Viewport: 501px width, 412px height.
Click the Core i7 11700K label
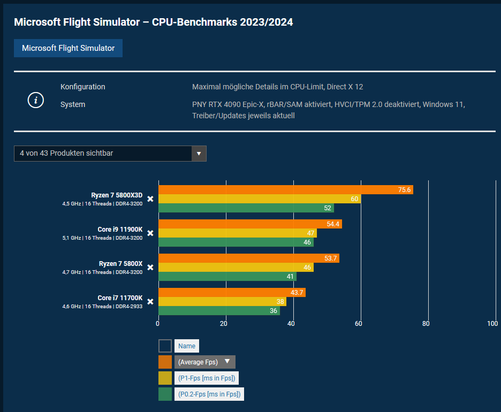tap(120, 297)
